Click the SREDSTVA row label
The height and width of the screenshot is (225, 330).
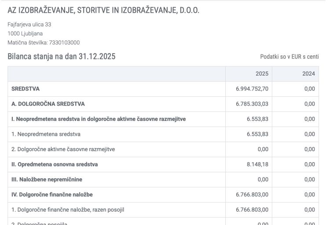point(26,89)
